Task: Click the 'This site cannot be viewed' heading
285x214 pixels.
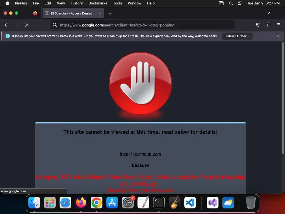Action: 140,132
